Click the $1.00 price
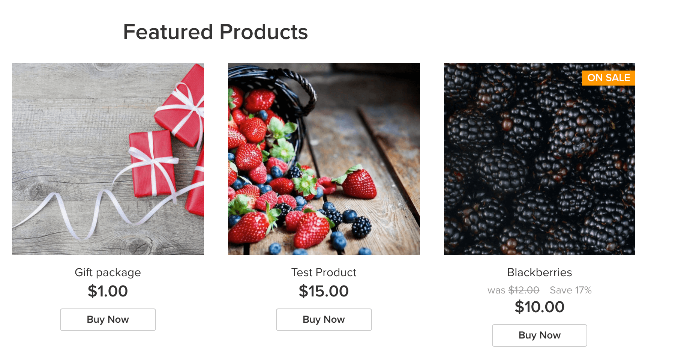This screenshot has height=358, width=681. coord(108,291)
